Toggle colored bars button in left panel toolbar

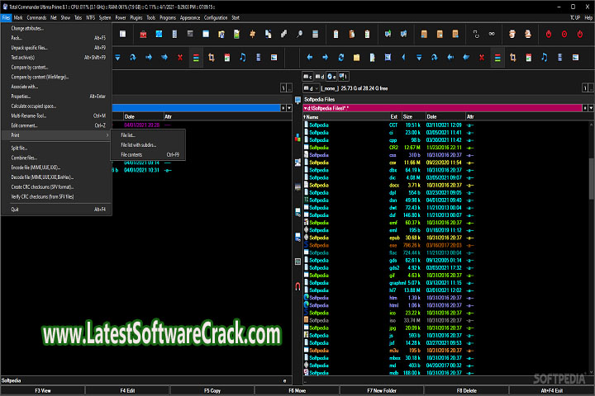tap(196, 58)
